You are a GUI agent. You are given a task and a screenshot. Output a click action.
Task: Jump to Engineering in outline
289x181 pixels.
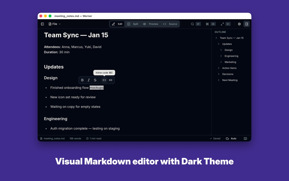pos(231,56)
